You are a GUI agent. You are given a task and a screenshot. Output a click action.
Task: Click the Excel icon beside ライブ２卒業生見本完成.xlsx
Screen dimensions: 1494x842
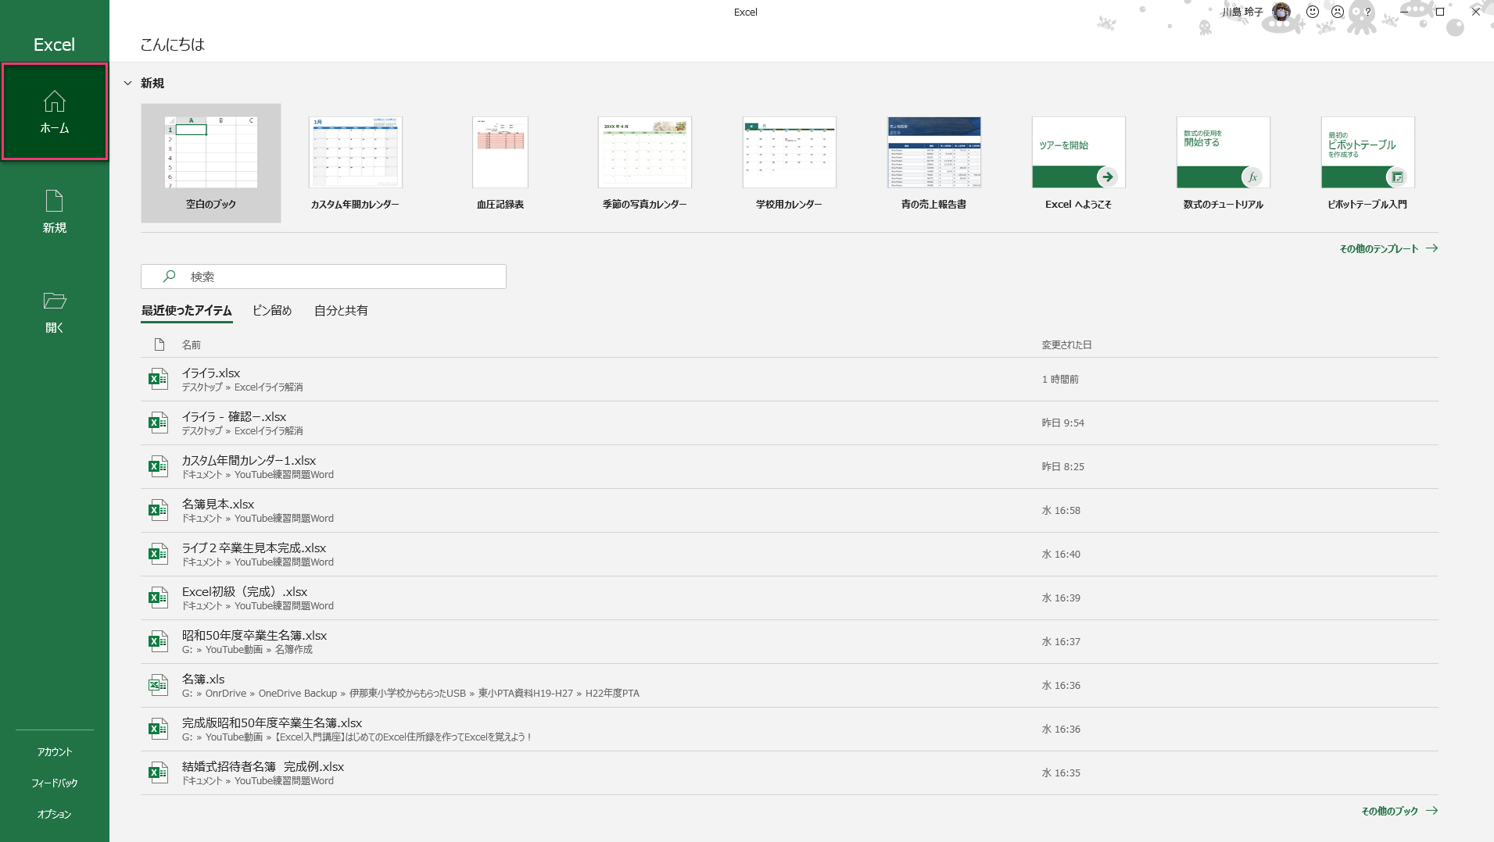pos(159,555)
